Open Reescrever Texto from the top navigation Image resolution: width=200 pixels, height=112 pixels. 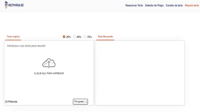(x=134, y=5)
